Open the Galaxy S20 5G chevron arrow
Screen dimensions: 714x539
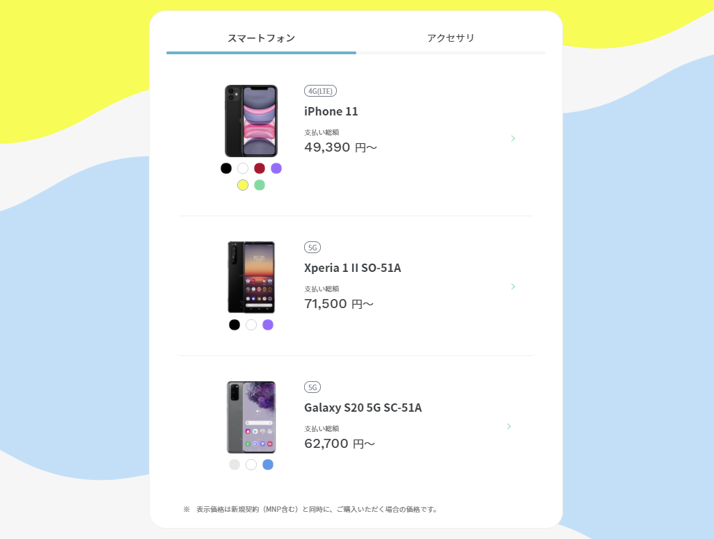[509, 426]
